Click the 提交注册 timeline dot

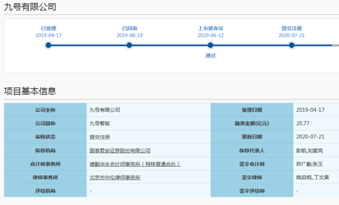coord(291,45)
